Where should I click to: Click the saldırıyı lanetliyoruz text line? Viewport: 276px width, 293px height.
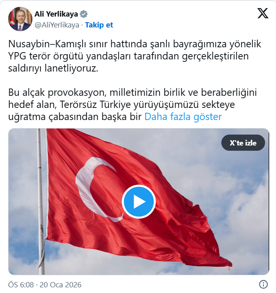(x=53, y=68)
